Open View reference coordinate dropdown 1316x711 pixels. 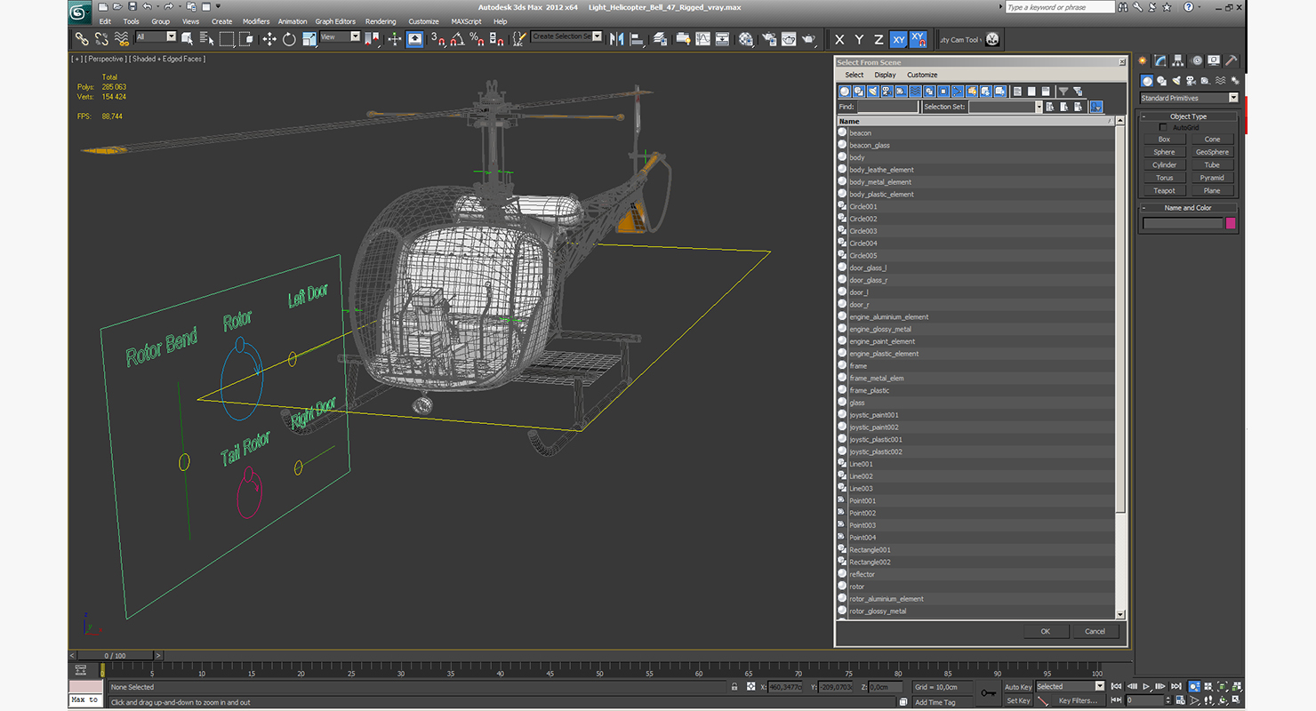point(340,37)
